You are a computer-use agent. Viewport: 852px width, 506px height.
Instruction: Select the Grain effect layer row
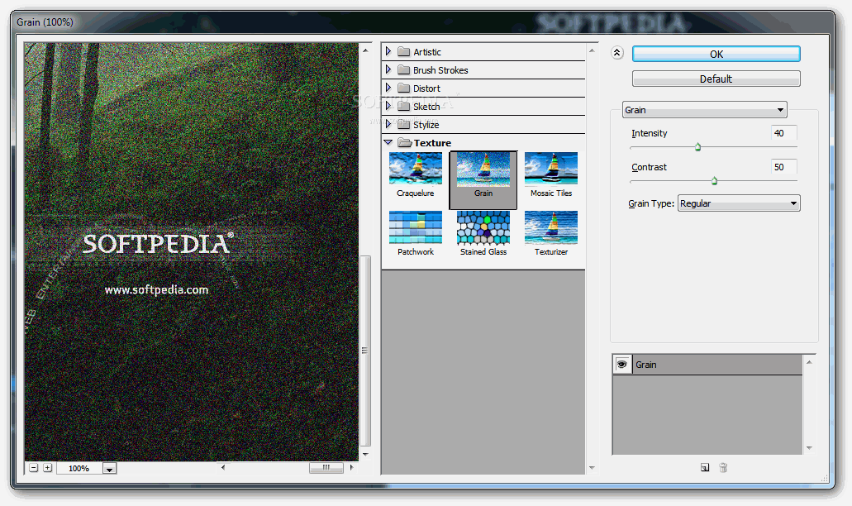[707, 364]
